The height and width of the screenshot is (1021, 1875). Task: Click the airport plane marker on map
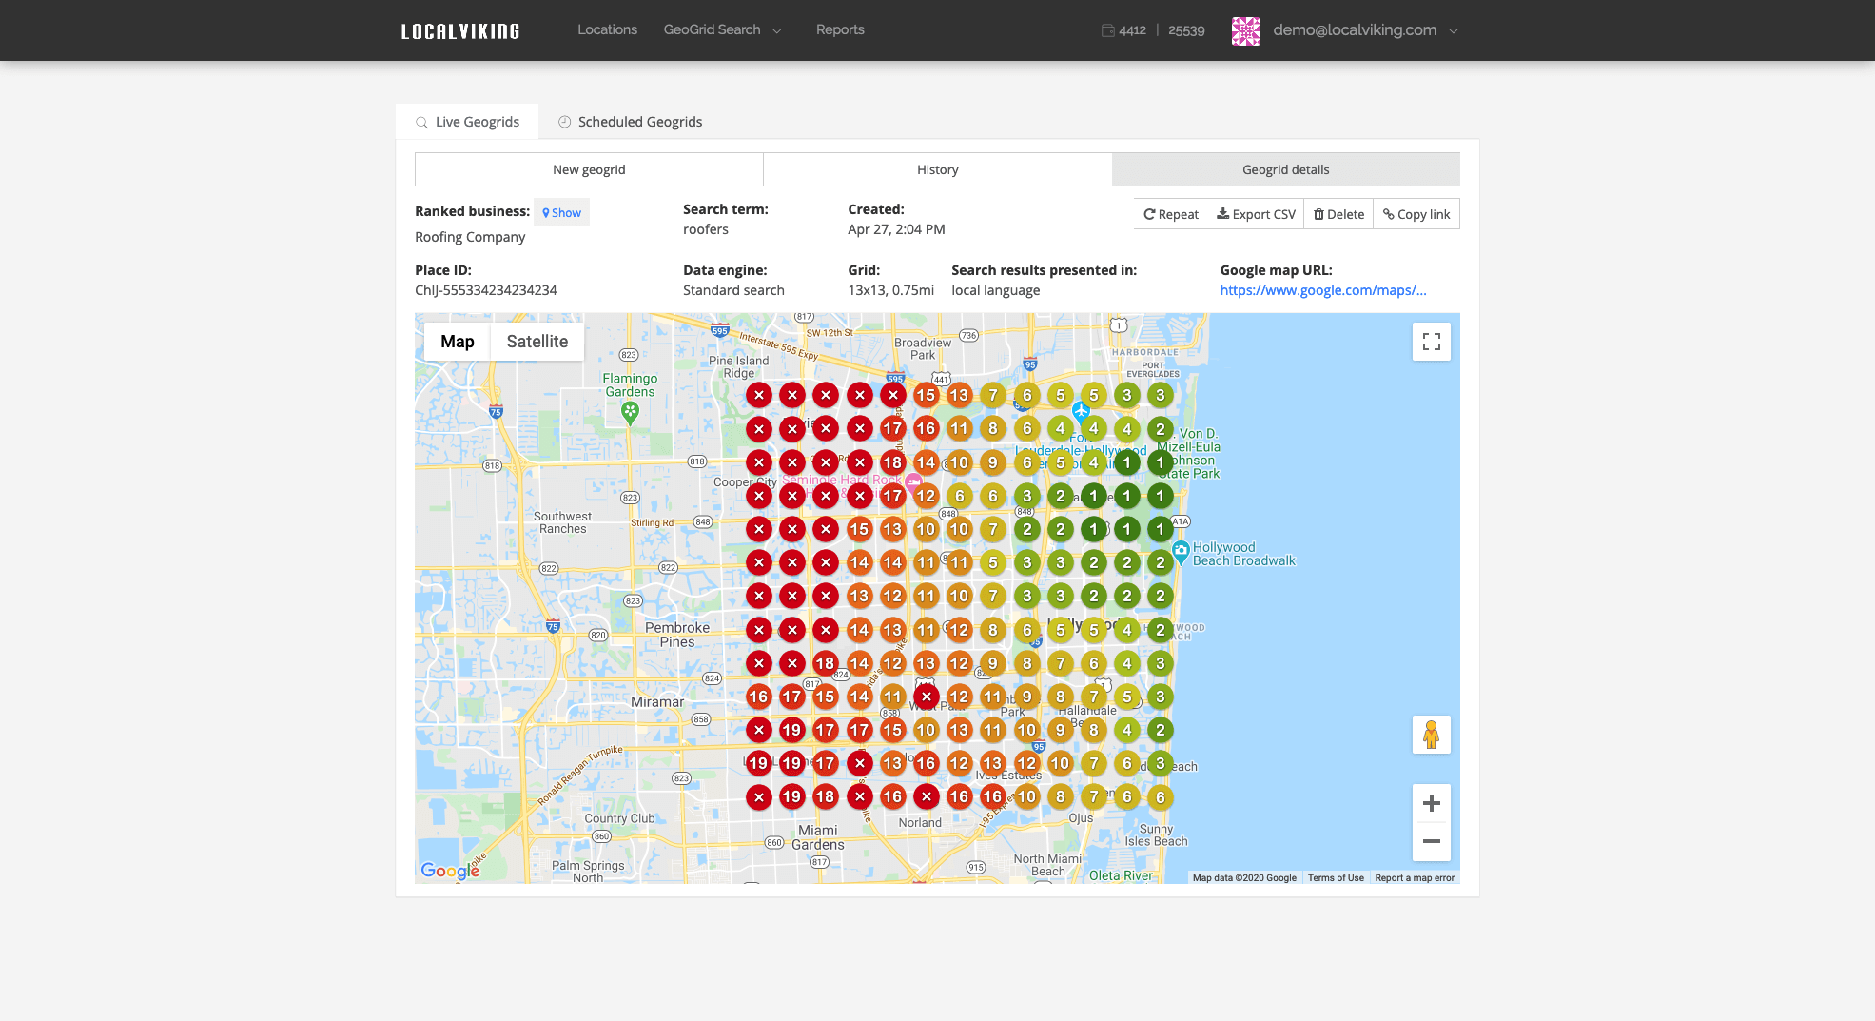tap(1080, 411)
